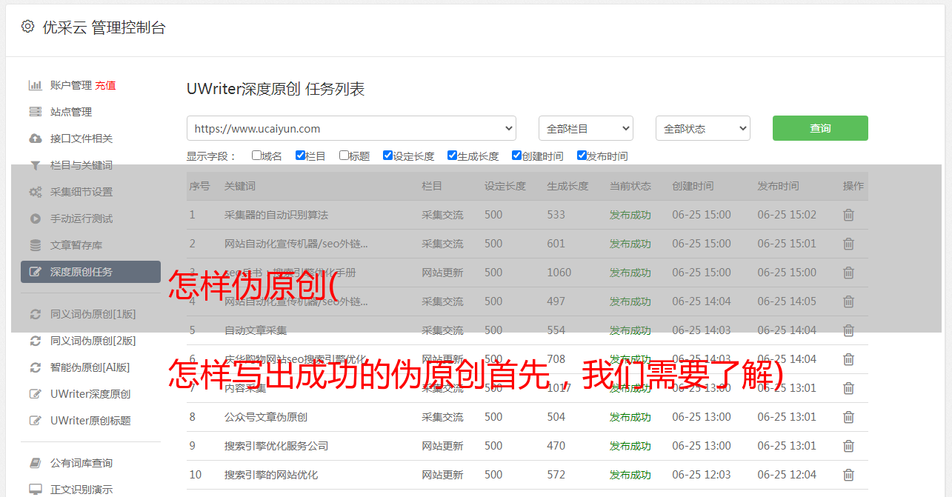Click the book icon beside 公有词库查询

point(35,463)
